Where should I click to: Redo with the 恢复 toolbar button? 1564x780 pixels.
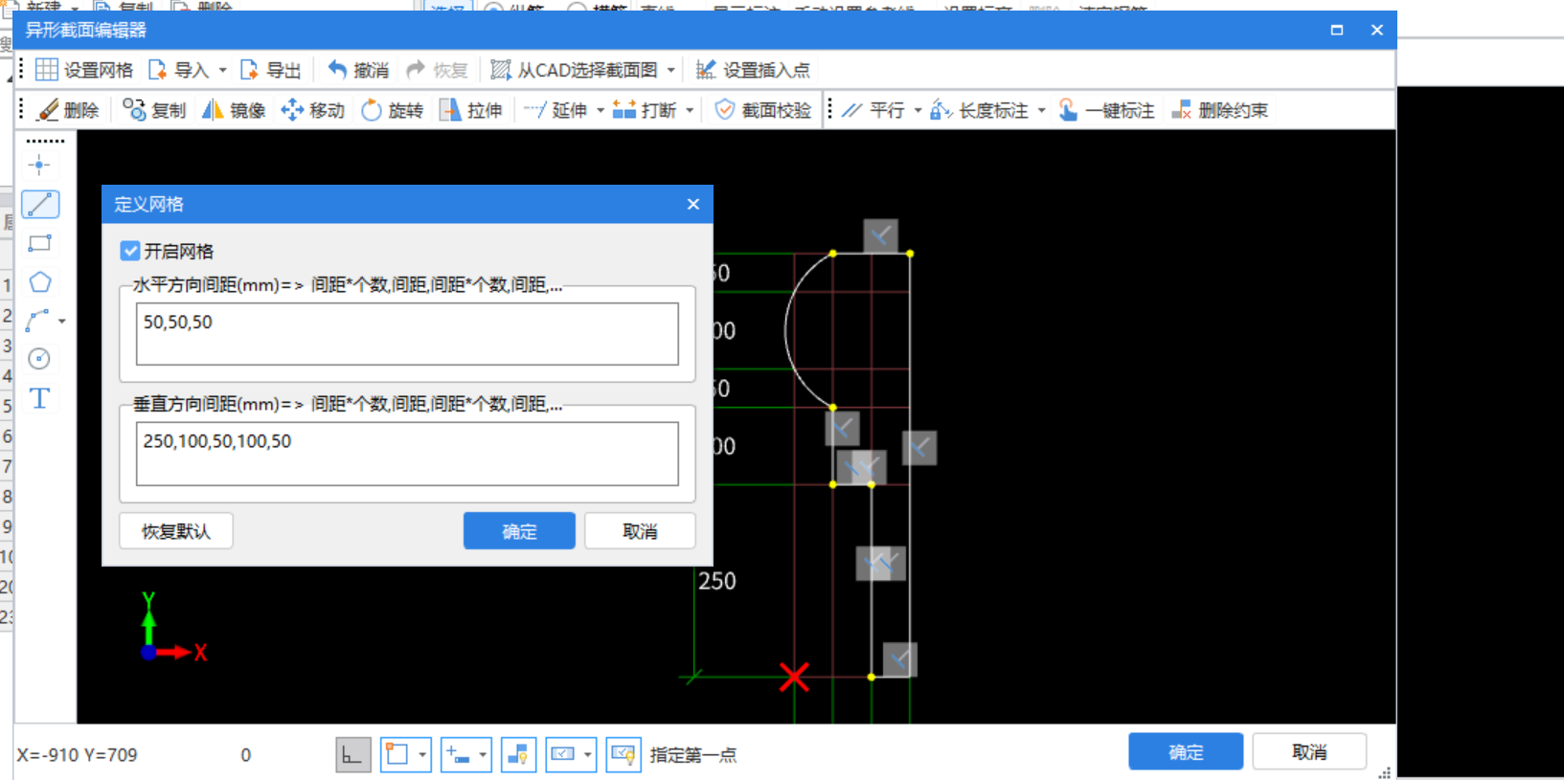pyautogui.click(x=437, y=70)
